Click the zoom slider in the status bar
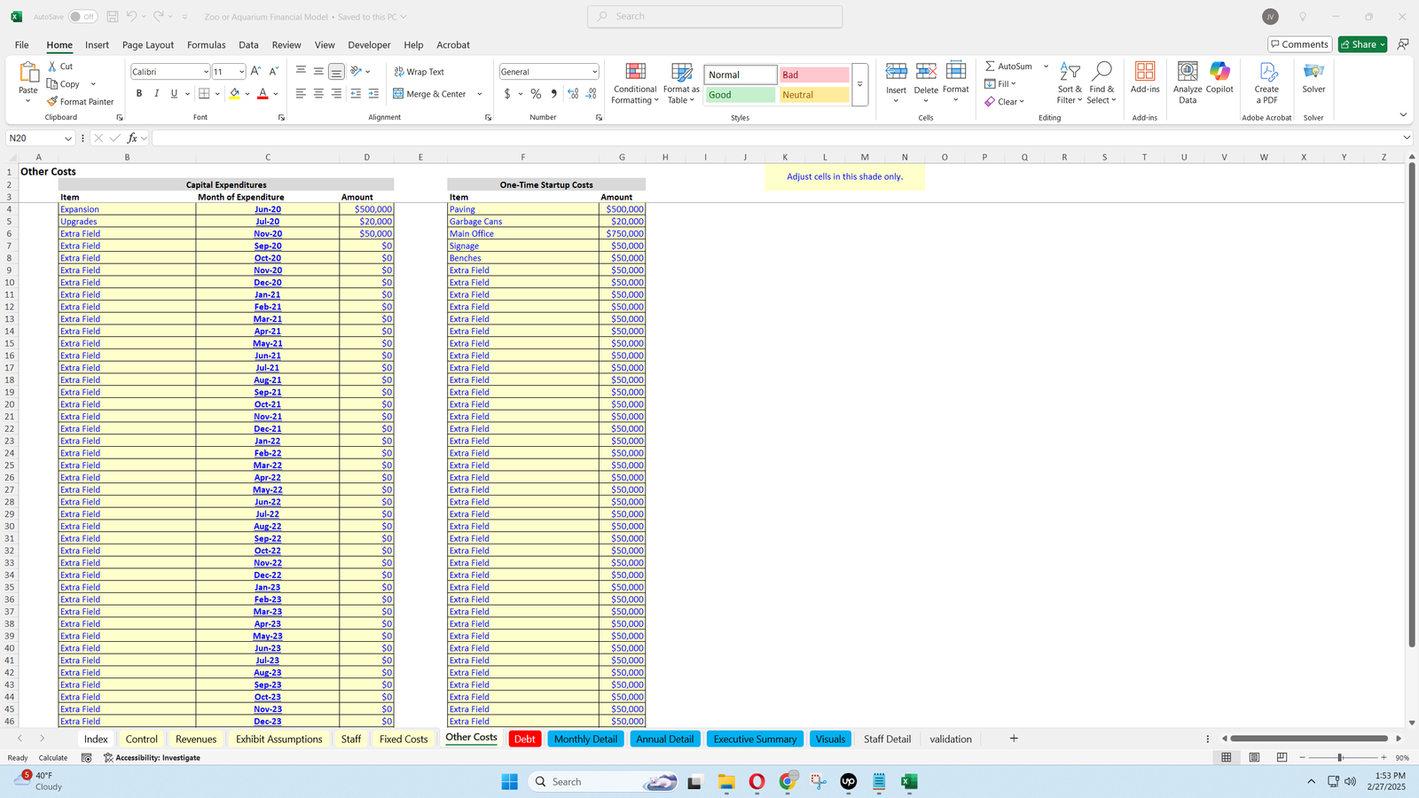This screenshot has height=798, width=1419. pos(1340,757)
